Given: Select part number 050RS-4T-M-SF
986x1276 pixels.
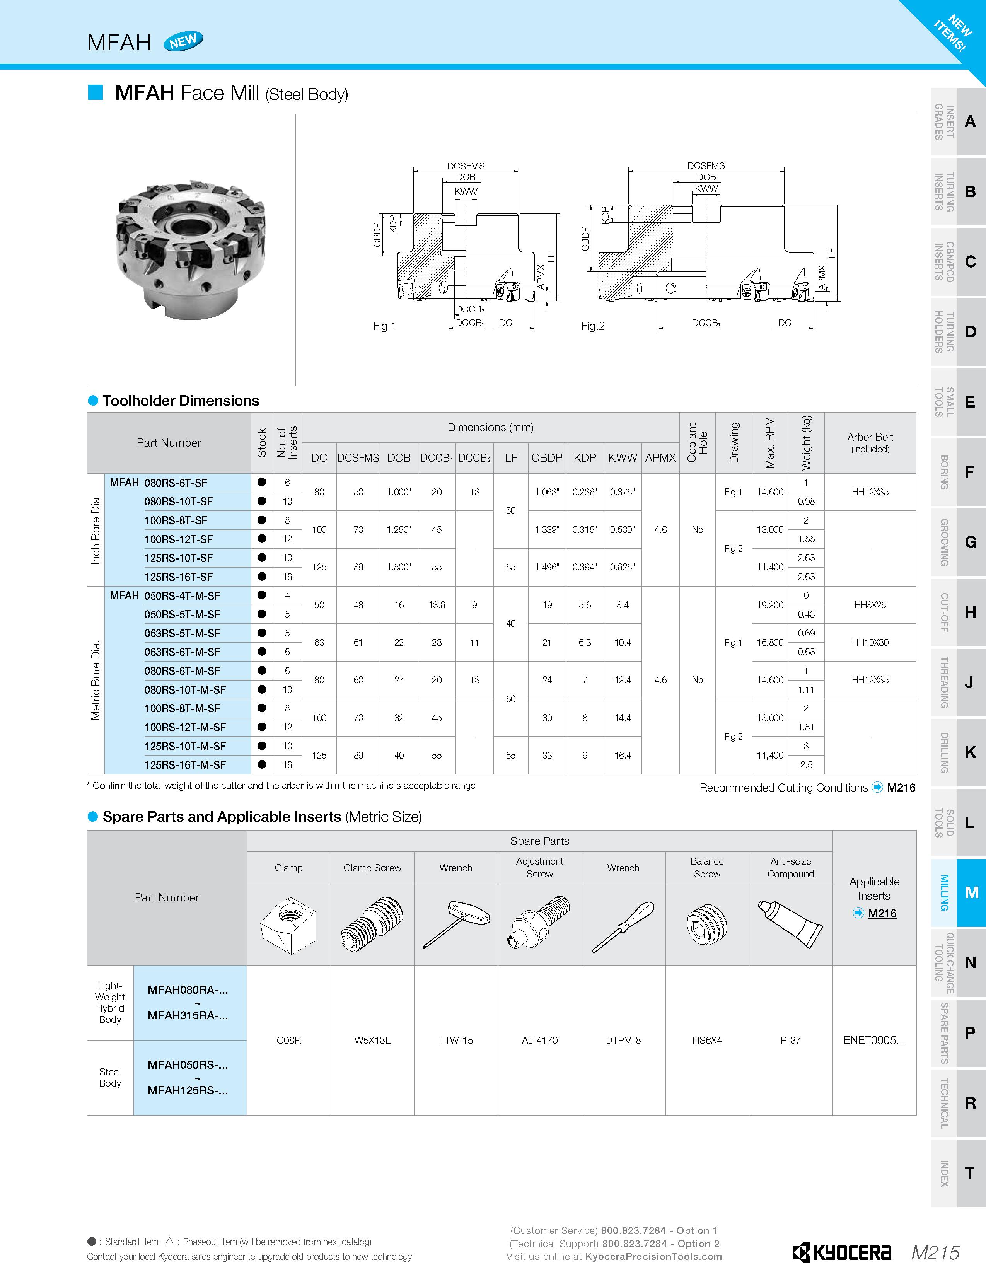Looking at the screenshot, I should pyautogui.click(x=182, y=596).
